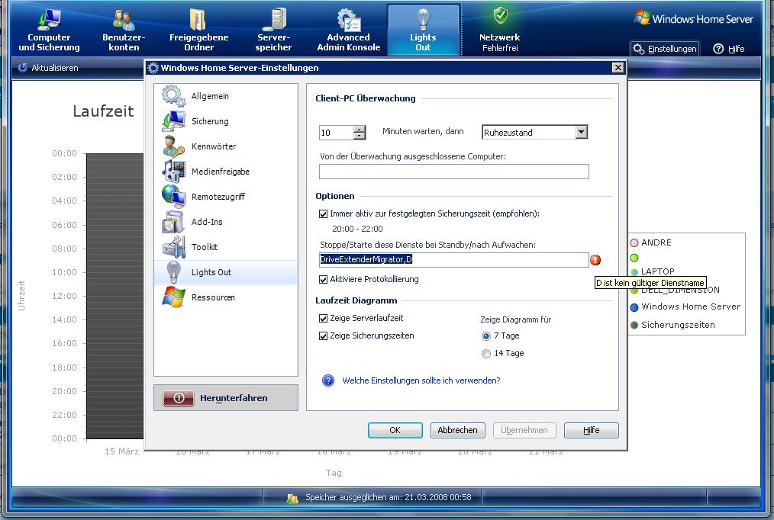Screen dimensions: 774x520
Task: Select Lights Out bulb tab icon
Action: coord(423,21)
